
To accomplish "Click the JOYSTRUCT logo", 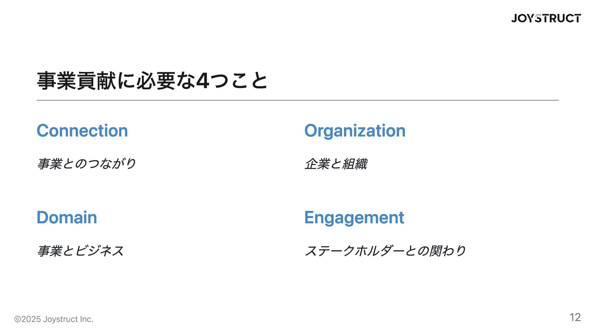I will click(546, 18).
